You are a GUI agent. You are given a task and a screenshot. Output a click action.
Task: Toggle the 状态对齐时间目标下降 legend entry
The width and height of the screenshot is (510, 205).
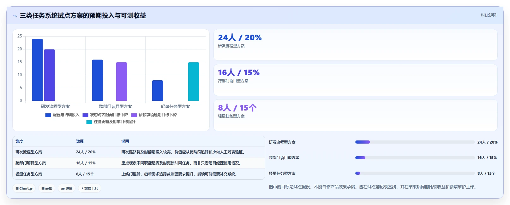point(105,115)
